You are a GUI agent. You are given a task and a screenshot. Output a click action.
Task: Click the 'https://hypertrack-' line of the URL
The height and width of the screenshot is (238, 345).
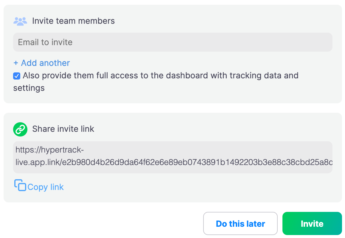pos(50,150)
